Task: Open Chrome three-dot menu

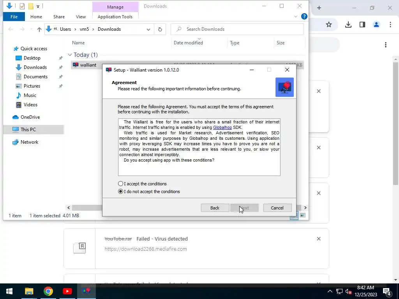Action: click(390, 25)
